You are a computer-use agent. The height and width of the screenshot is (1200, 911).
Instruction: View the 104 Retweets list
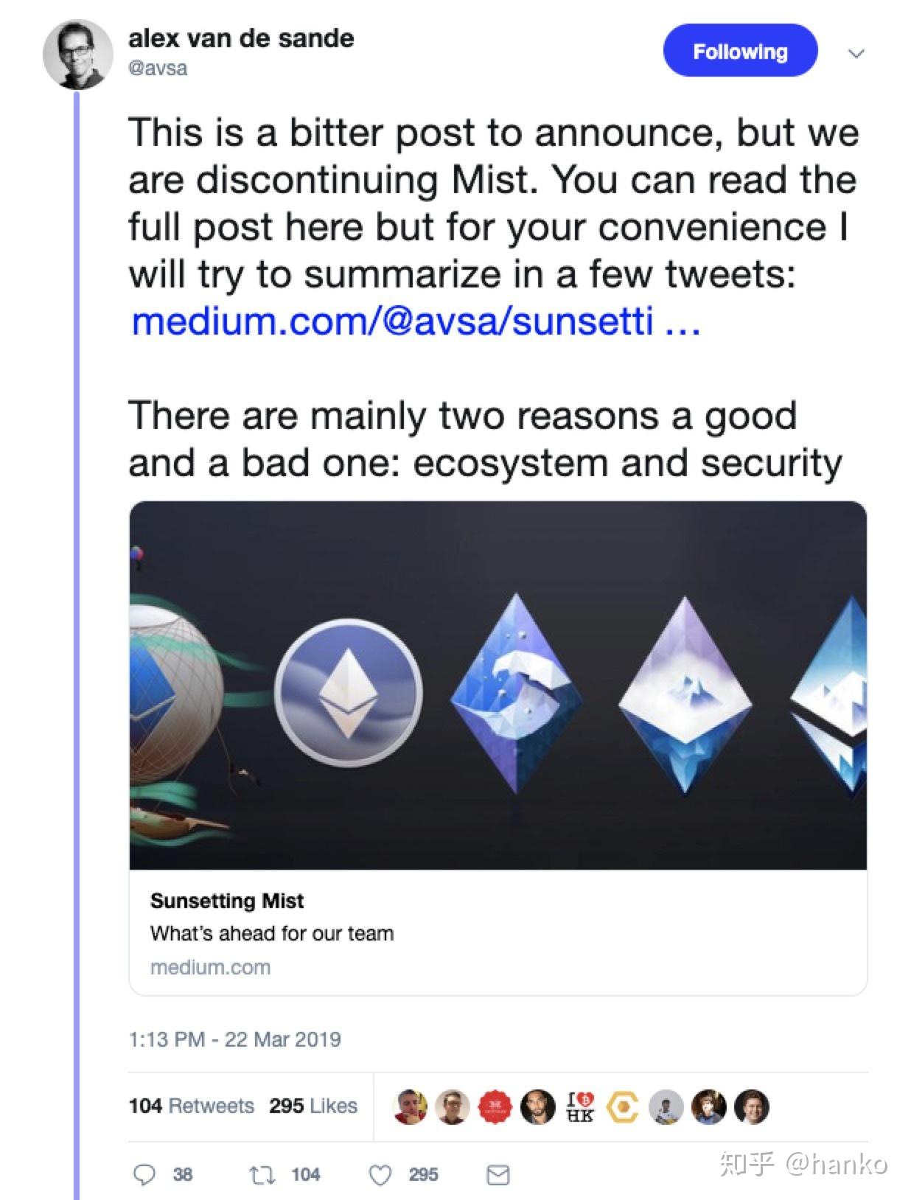click(191, 1106)
